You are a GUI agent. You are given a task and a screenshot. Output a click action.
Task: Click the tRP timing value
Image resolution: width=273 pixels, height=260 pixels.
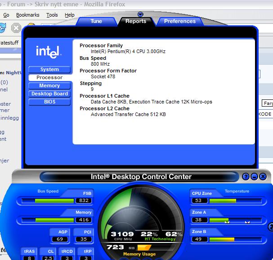[86, 258]
